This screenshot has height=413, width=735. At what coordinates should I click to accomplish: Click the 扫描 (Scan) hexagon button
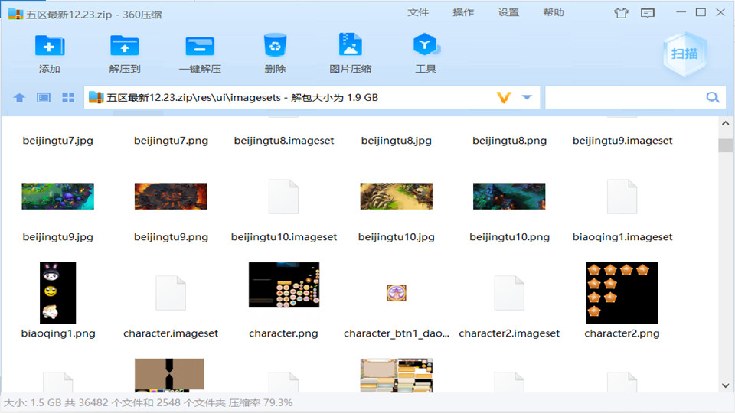[684, 54]
